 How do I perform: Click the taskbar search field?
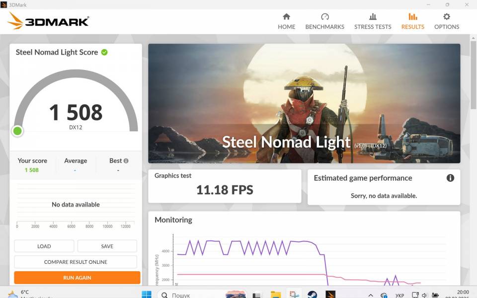click(x=189, y=295)
